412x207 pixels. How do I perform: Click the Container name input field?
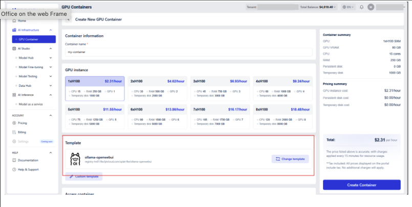coord(189,52)
